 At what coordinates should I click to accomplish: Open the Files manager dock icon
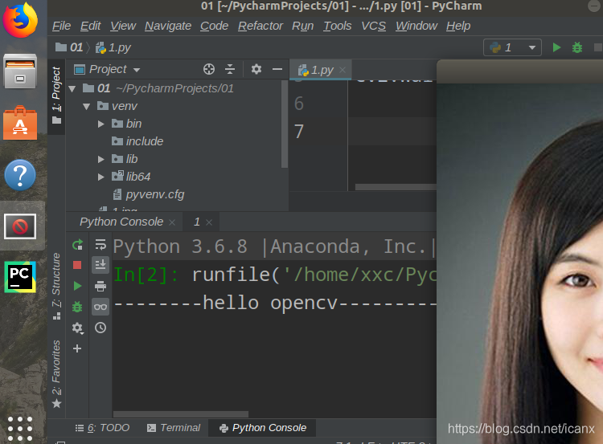tap(20, 71)
